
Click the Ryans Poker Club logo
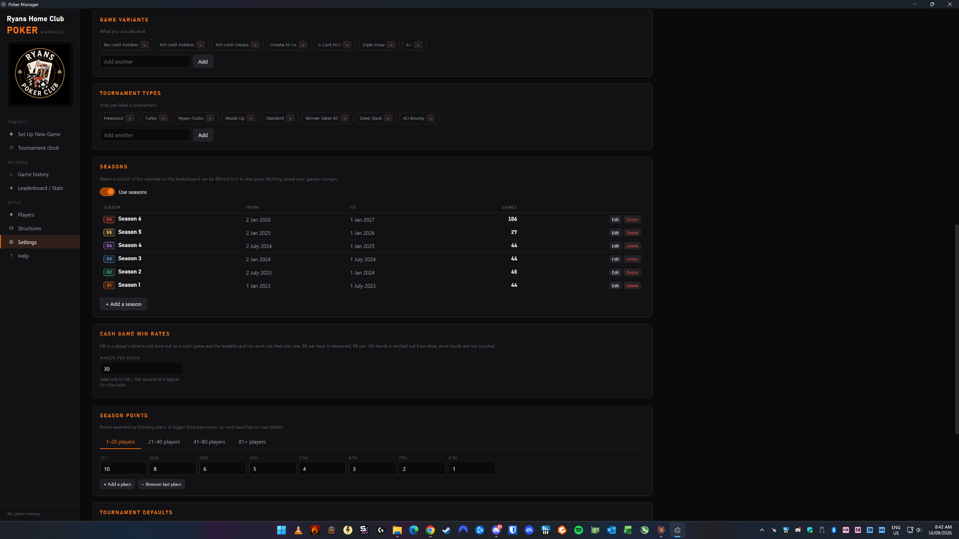[40, 73]
